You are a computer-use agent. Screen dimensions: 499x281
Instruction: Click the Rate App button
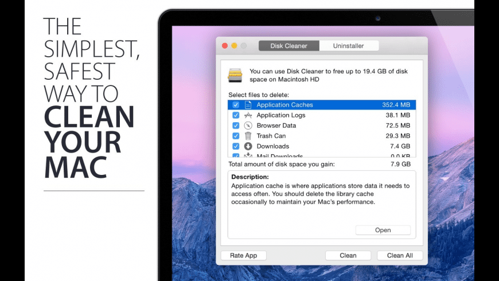[243, 256]
